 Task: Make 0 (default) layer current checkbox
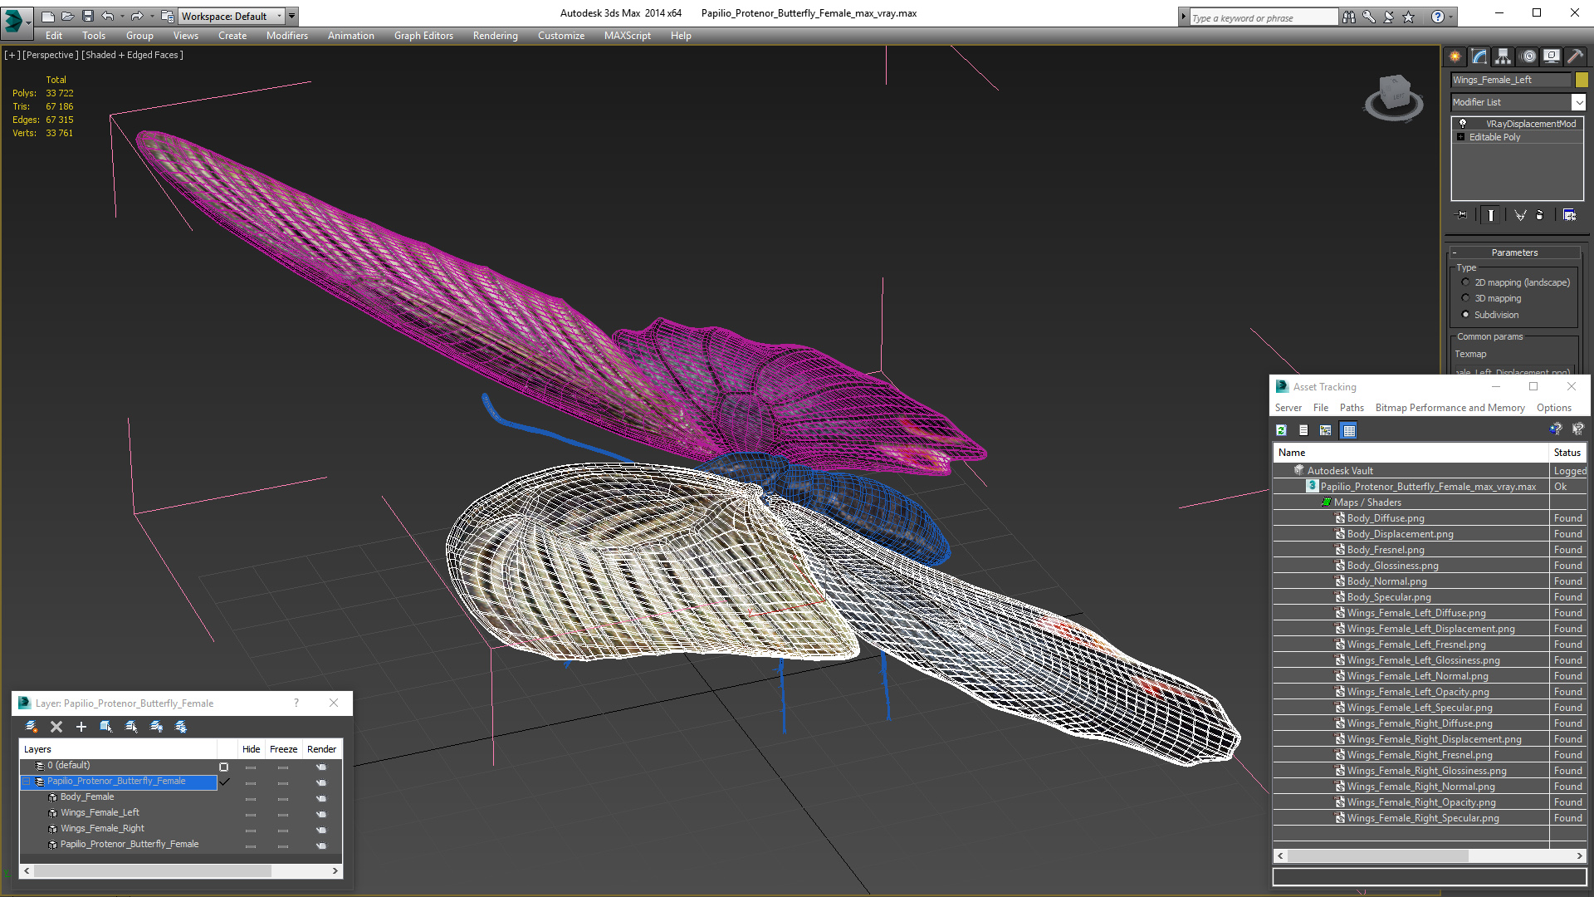click(223, 767)
